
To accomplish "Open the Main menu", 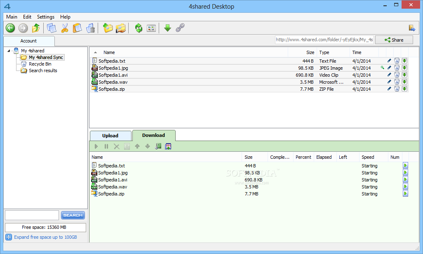I will 12,17.
